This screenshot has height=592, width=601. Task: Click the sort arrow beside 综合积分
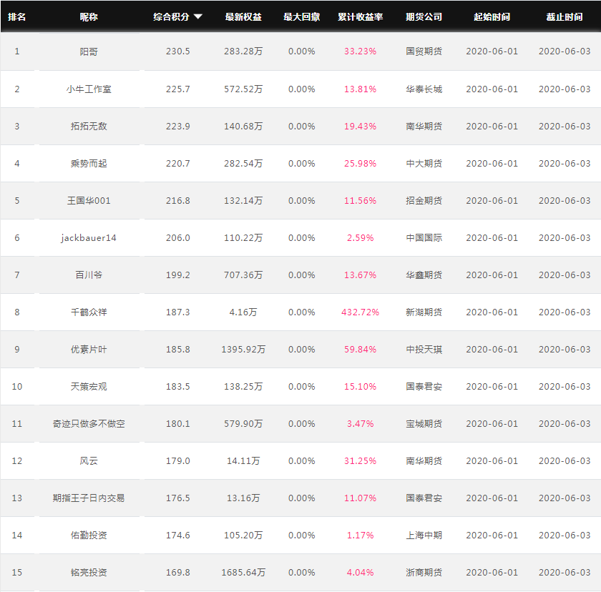197,16
